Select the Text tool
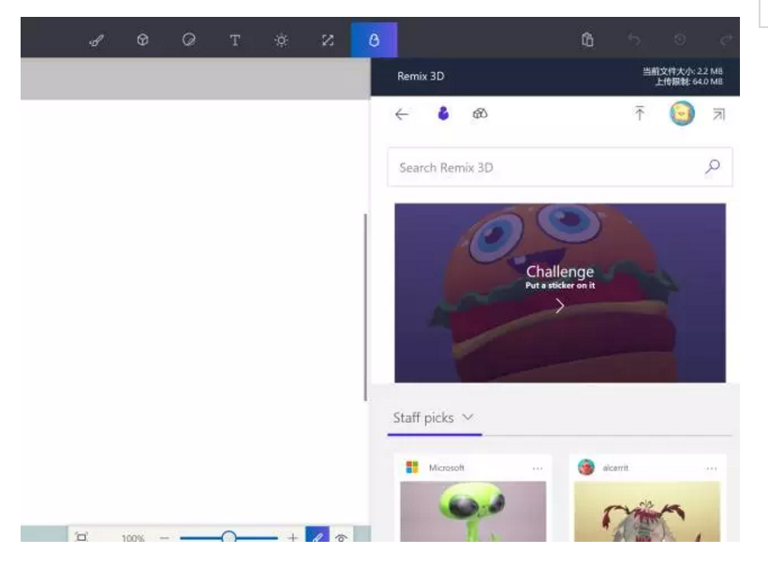The height and width of the screenshot is (569, 768). [233, 39]
